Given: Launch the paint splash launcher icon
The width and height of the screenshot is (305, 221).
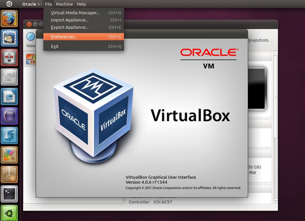Looking at the screenshot, I should click(x=9, y=155).
